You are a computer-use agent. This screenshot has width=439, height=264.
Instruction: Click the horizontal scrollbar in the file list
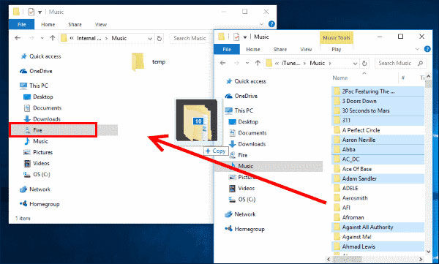point(375,259)
